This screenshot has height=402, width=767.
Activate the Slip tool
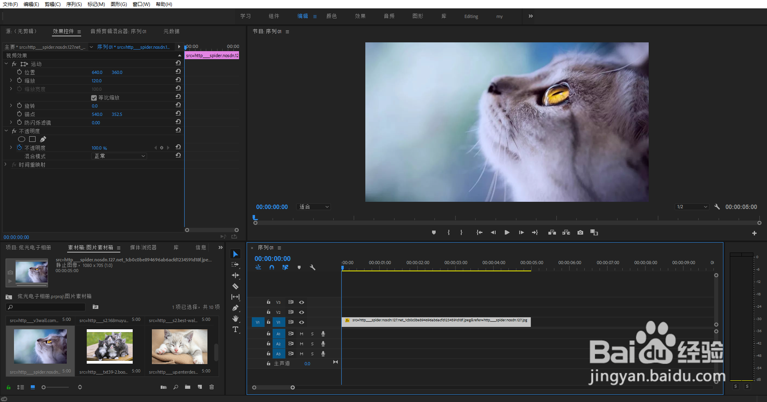[x=235, y=297]
